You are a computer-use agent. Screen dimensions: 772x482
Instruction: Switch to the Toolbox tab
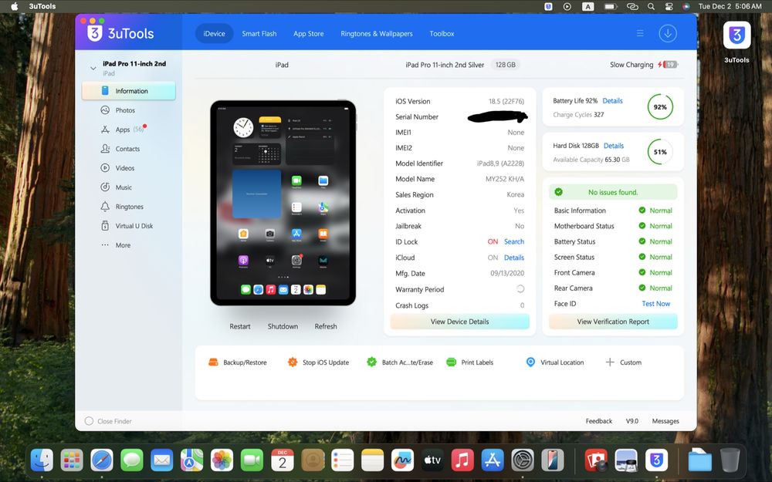442,33
